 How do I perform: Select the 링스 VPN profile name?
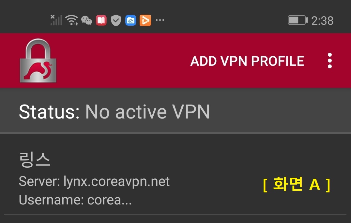point(35,160)
